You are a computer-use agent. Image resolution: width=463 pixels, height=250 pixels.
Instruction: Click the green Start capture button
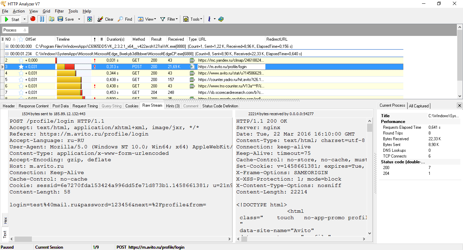pyautogui.click(x=12, y=19)
